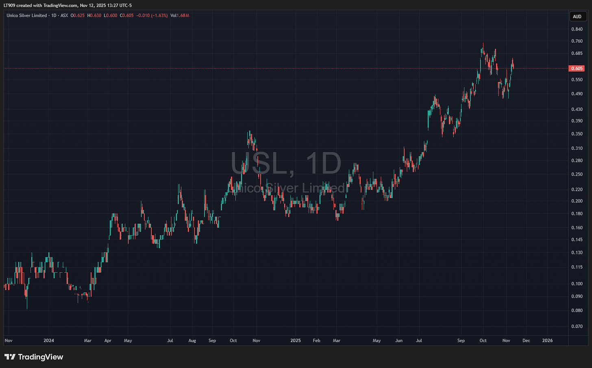Image resolution: width=592 pixels, height=368 pixels.
Task: Click the red 0.605 current price label
Action: (x=577, y=69)
